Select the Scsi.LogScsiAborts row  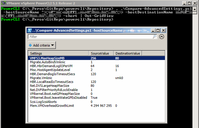[x=97, y=102]
